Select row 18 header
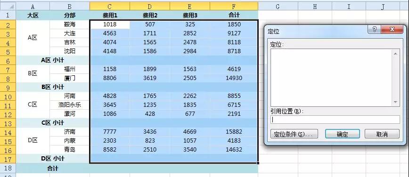This screenshot has width=409, height=177. (x=8, y=168)
